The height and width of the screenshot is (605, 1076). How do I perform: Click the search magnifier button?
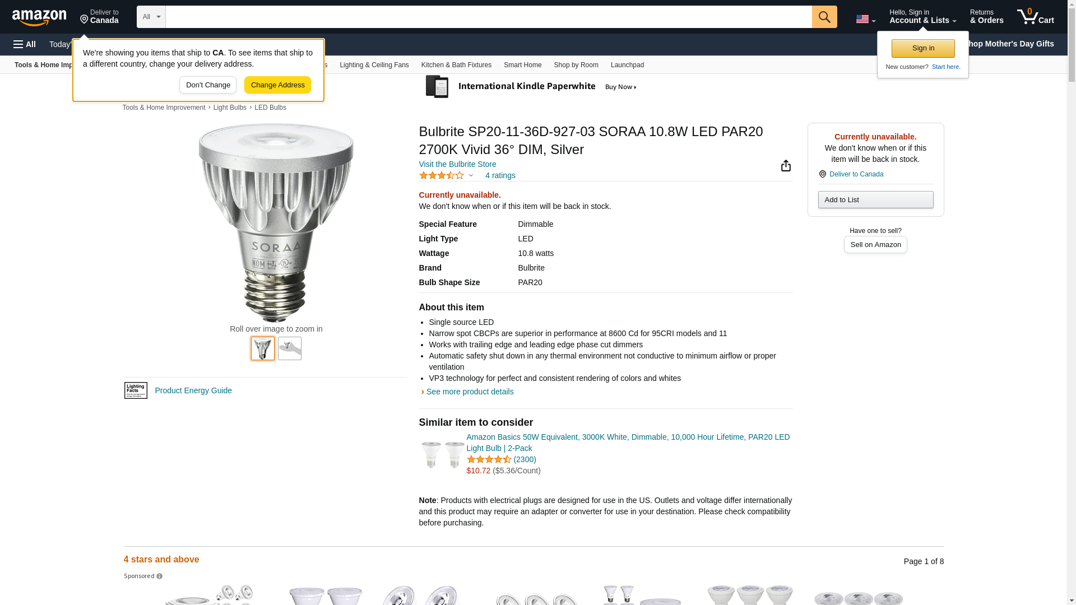pos(824,17)
